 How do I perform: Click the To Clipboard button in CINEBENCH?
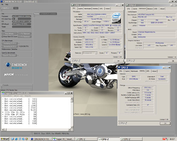click(x=24, y=33)
